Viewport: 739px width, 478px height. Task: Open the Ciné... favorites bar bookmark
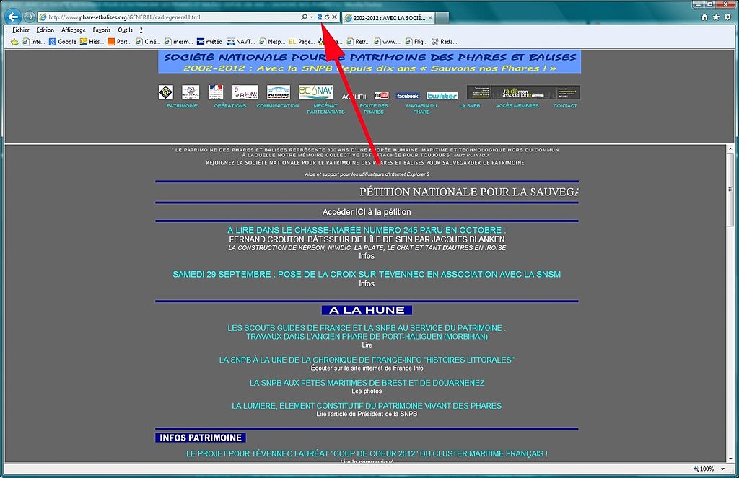pyautogui.click(x=148, y=42)
